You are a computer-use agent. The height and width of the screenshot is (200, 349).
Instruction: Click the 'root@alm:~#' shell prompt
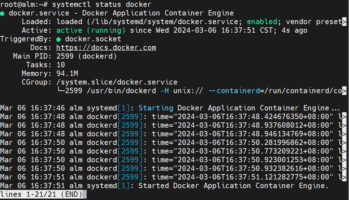pos(24,4)
